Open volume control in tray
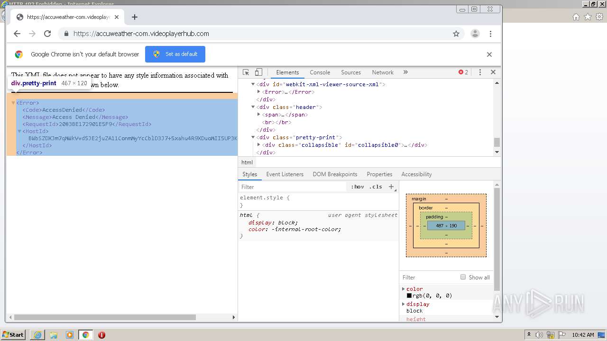The image size is (607, 341). coord(539,335)
